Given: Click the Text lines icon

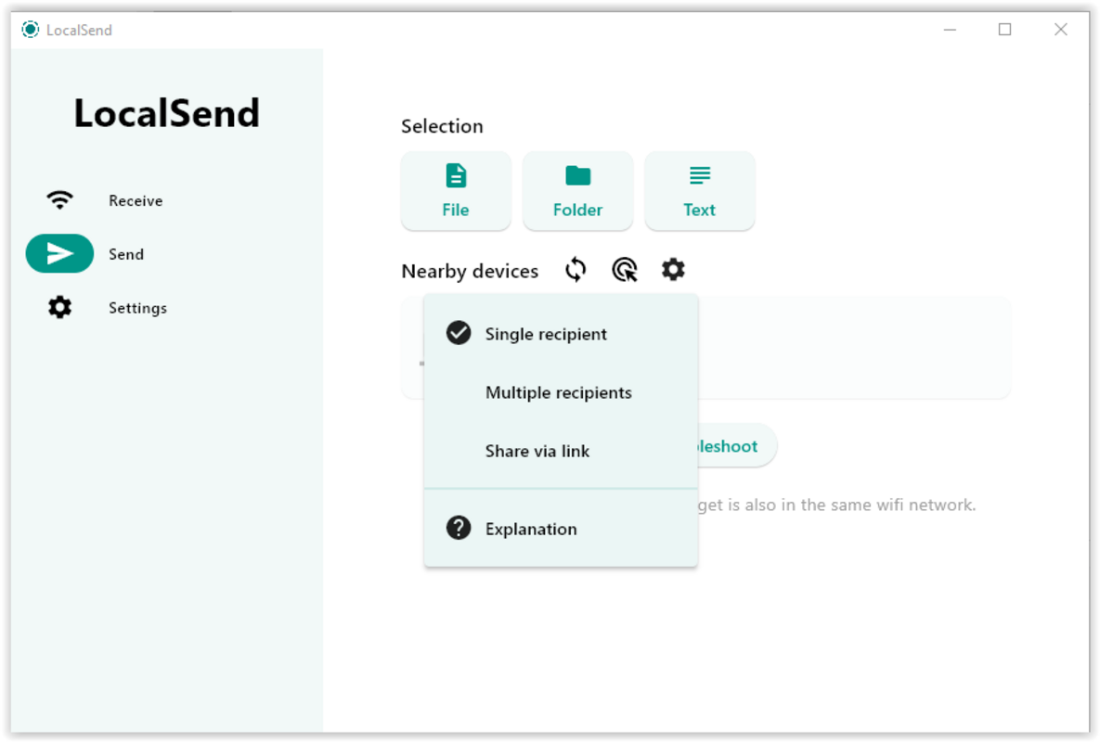Looking at the screenshot, I should (699, 175).
